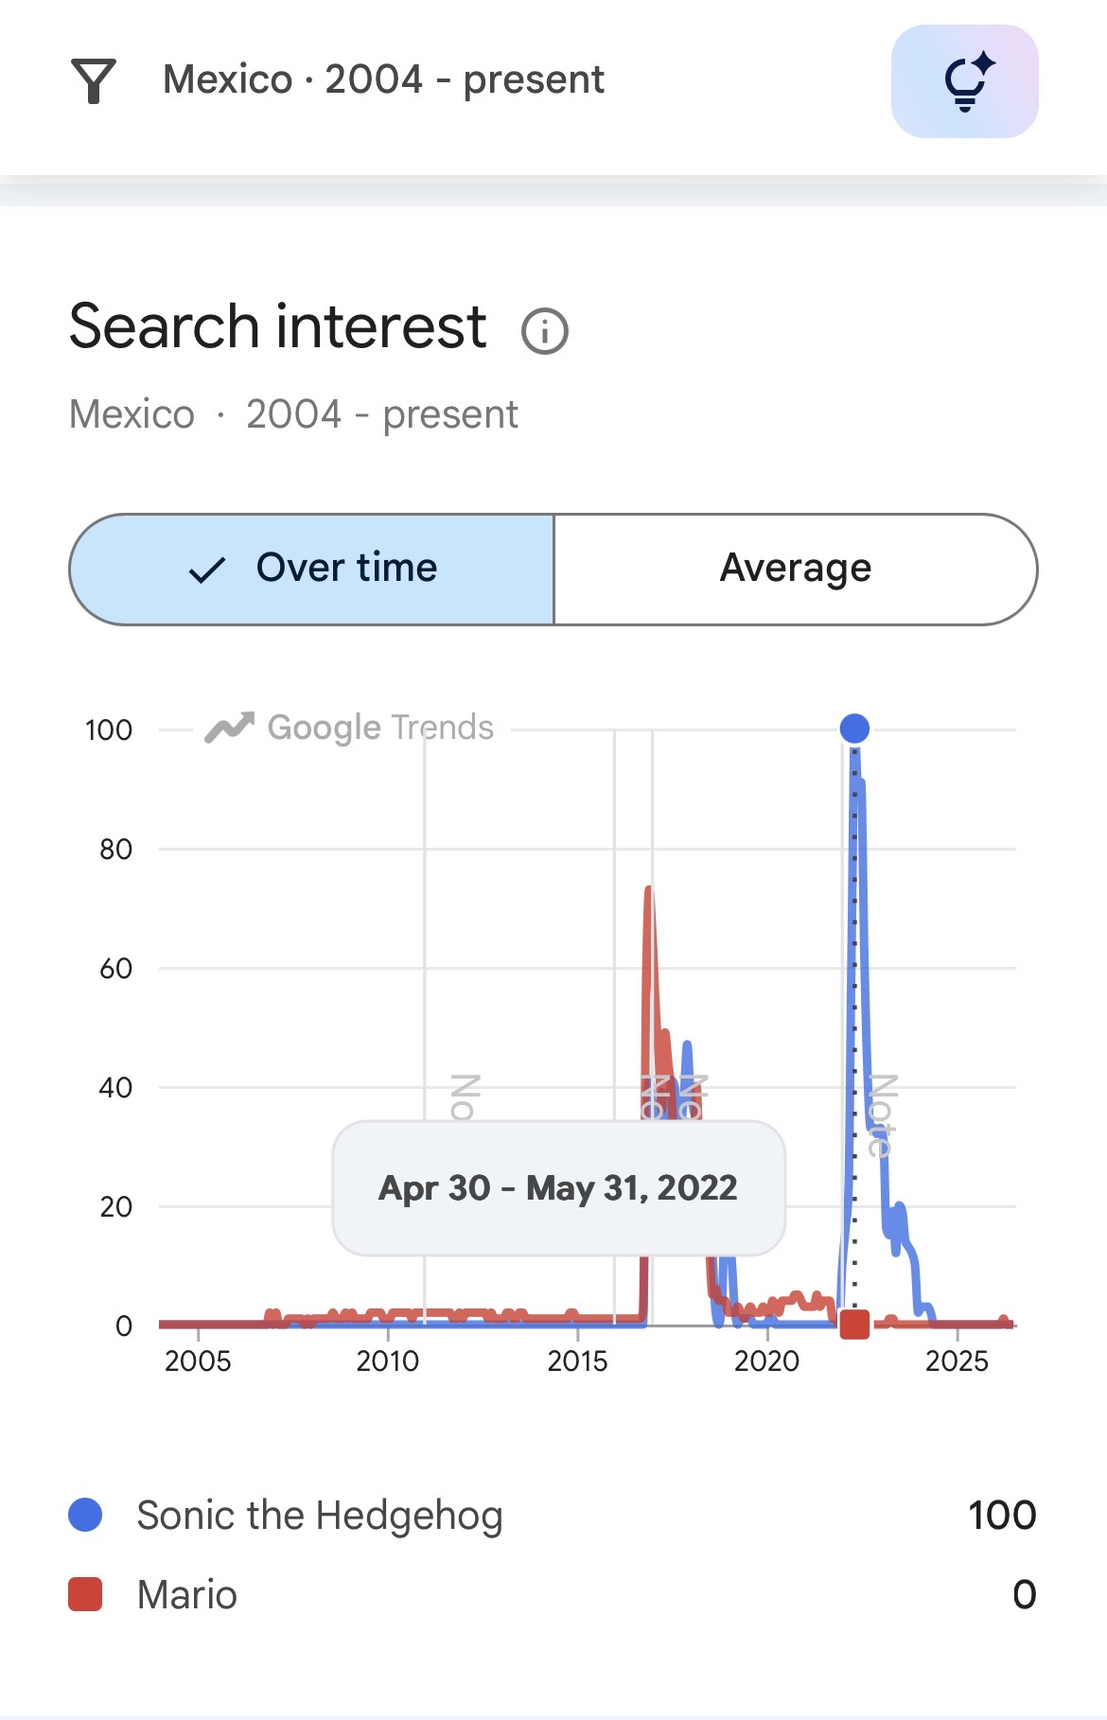Select the Over time view
Viewport: 1107px width, 1720px height.
pyautogui.click(x=312, y=570)
